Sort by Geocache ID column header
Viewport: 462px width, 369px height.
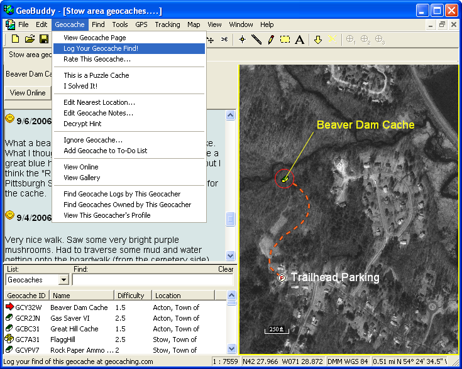[x=26, y=296]
